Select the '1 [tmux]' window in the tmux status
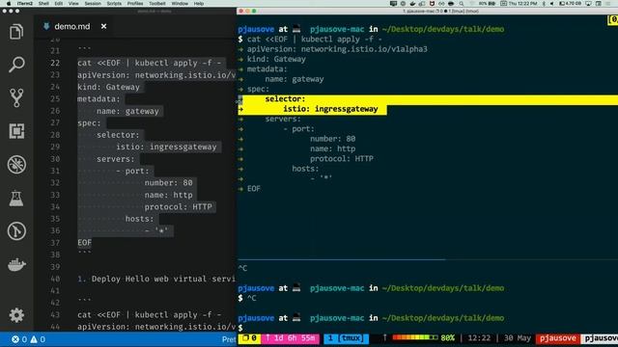 point(346,338)
